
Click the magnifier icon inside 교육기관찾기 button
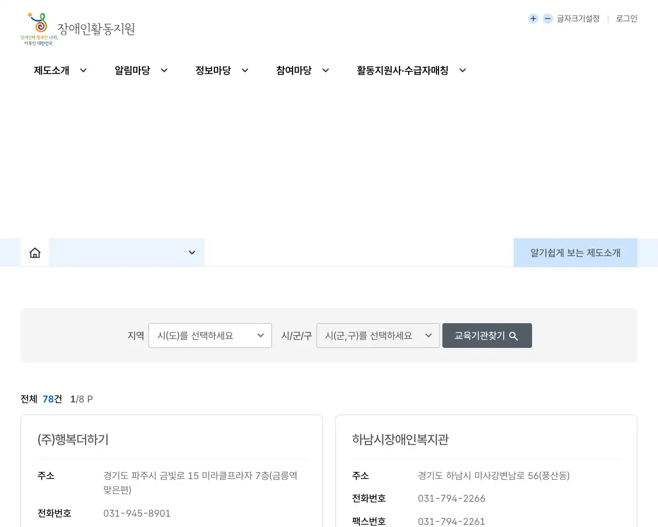[514, 336]
